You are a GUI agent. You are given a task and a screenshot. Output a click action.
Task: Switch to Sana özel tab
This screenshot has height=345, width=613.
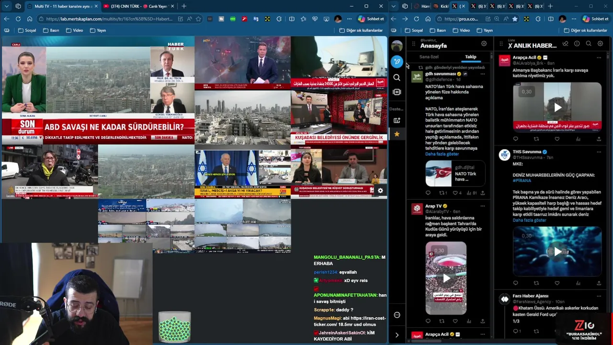point(429,57)
